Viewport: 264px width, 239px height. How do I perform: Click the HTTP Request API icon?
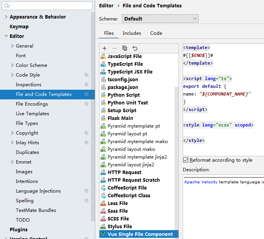[x=103, y=172]
